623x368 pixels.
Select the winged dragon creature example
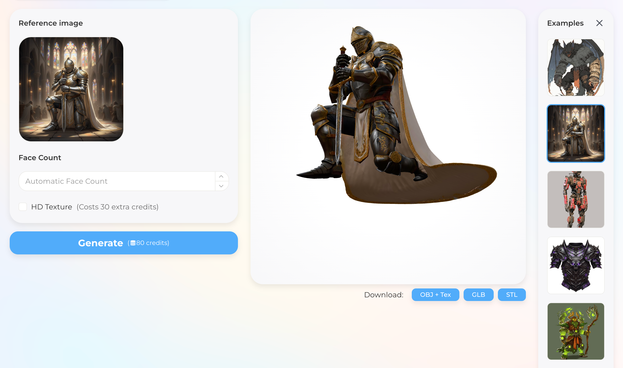[x=576, y=67]
